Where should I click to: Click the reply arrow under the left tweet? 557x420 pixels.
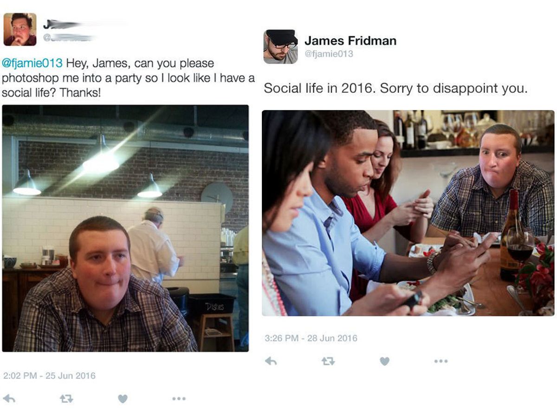(9, 398)
